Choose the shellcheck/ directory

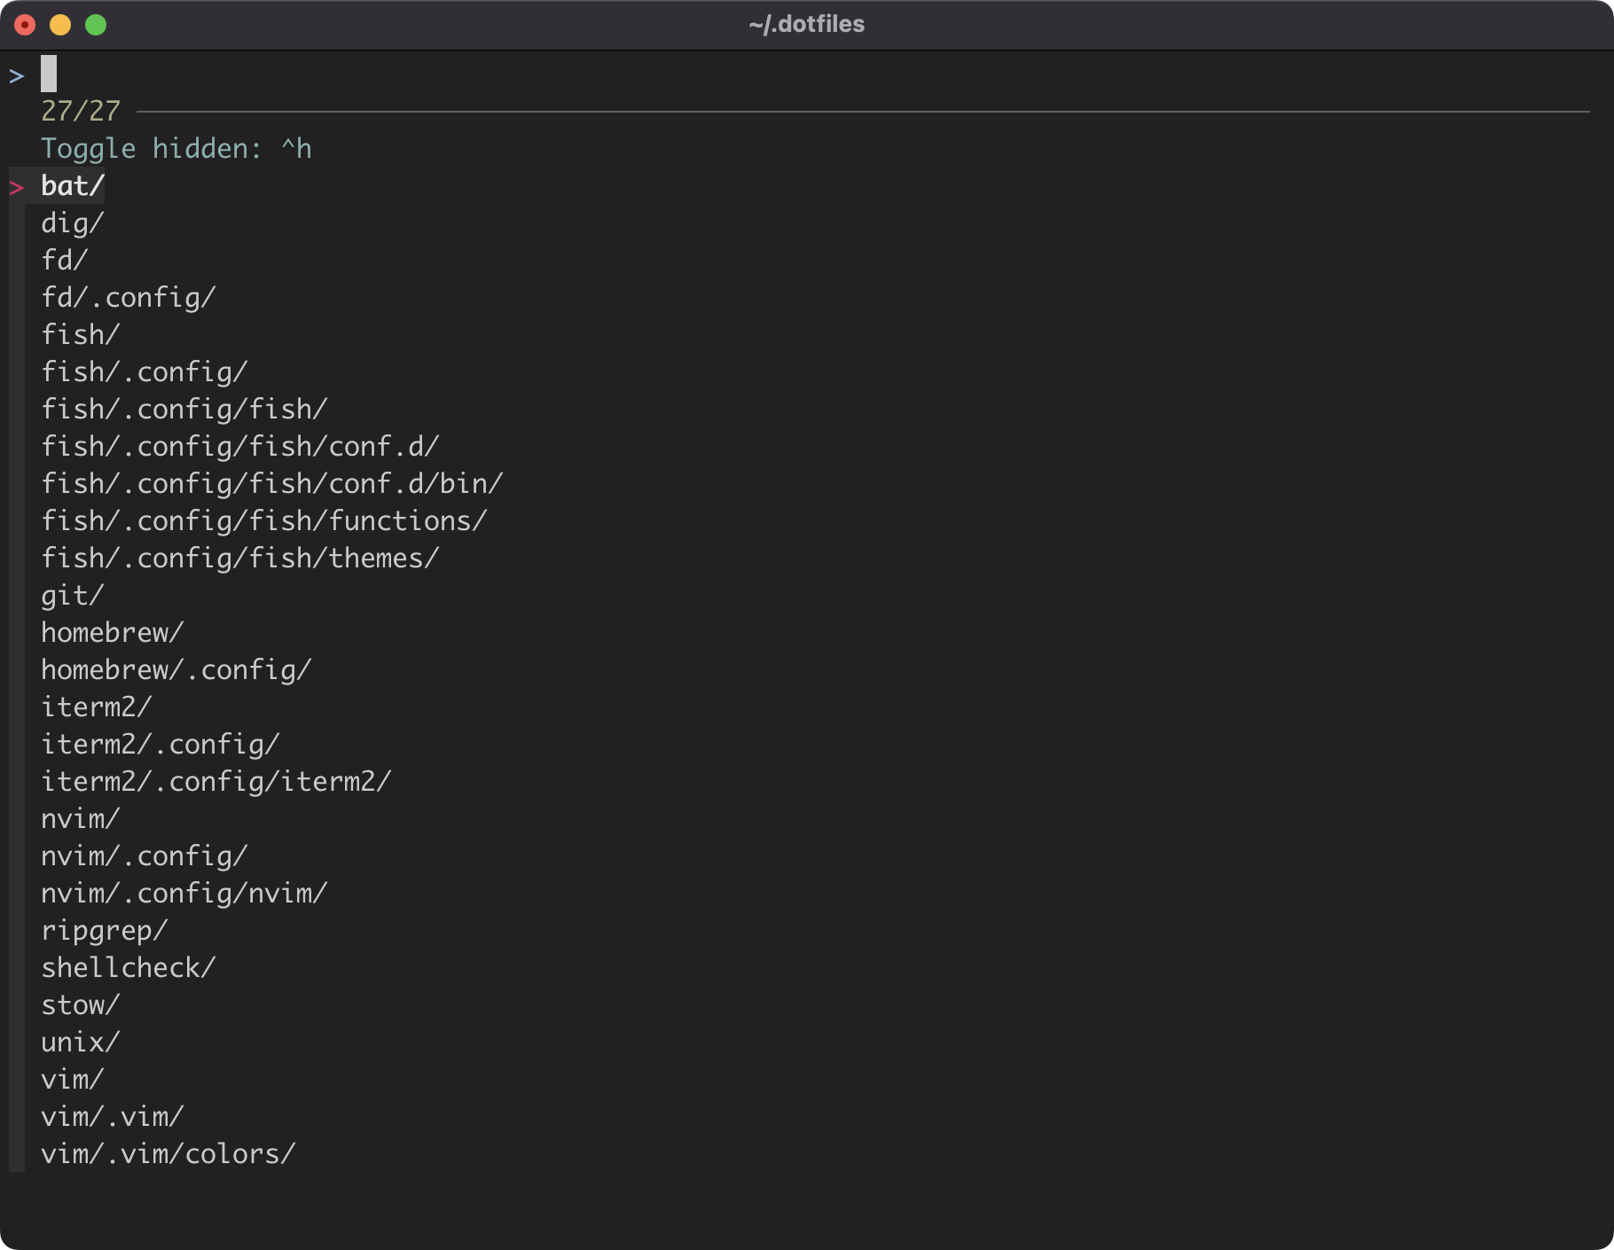[x=127, y=967]
